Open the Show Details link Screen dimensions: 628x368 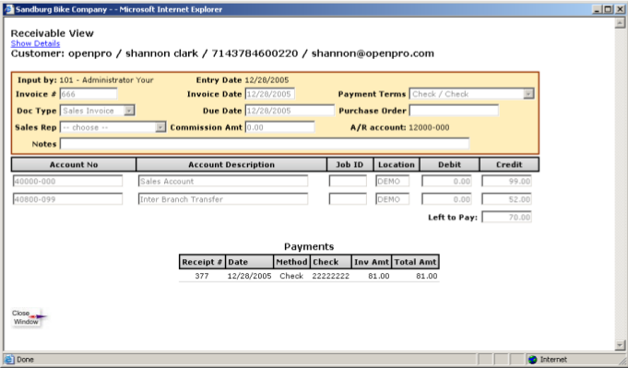[35, 43]
